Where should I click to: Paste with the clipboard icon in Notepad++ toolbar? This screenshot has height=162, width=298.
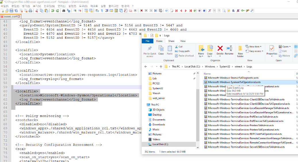(46, 11)
